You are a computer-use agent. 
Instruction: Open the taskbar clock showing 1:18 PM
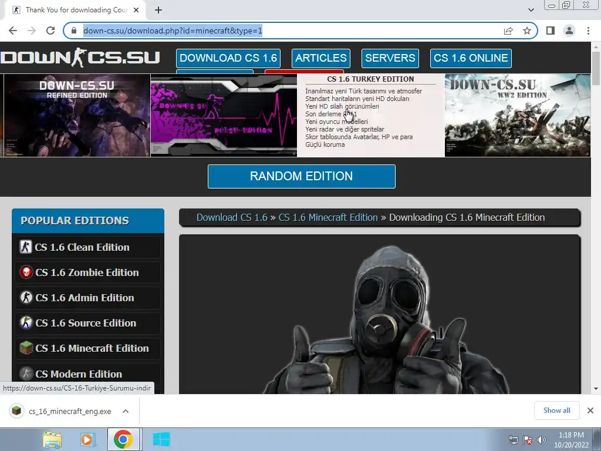point(571,440)
